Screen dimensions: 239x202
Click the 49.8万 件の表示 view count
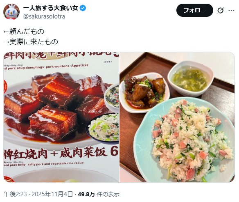(99, 194)
